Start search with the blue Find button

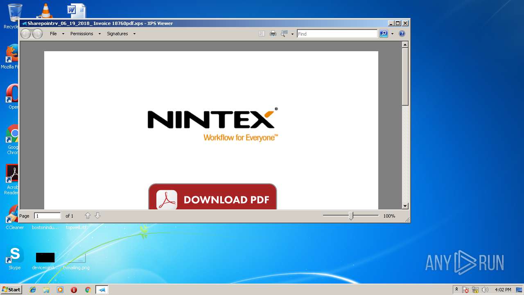pos(384,34)
